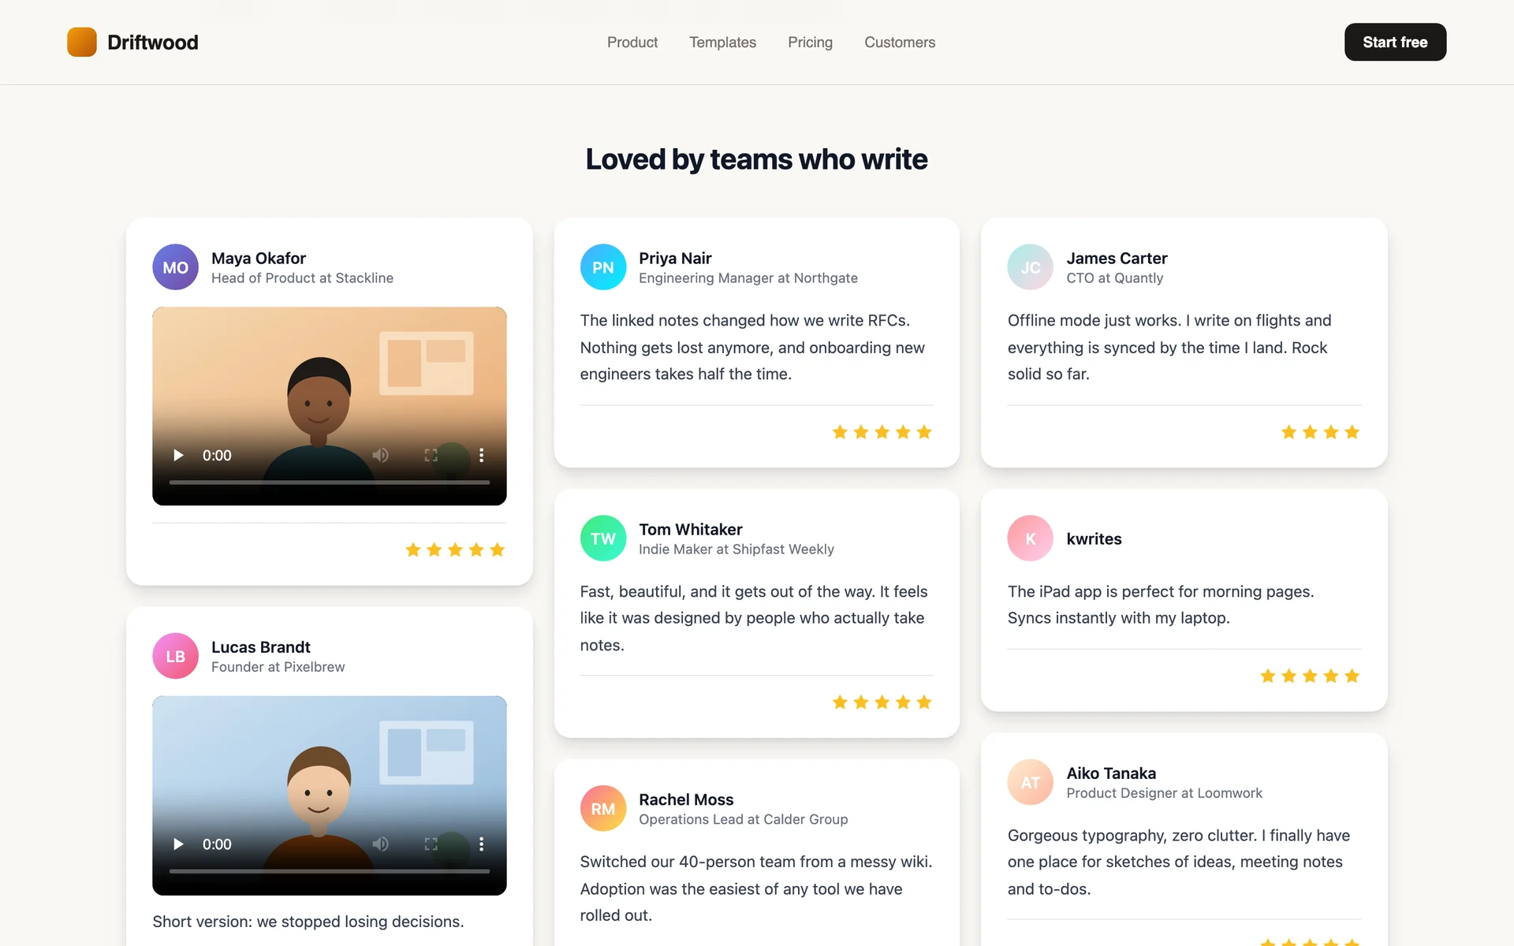1514x946 pixels.
Task: Click "Operations Lead at Calder Group"
Action: click(x=743, y=819)
